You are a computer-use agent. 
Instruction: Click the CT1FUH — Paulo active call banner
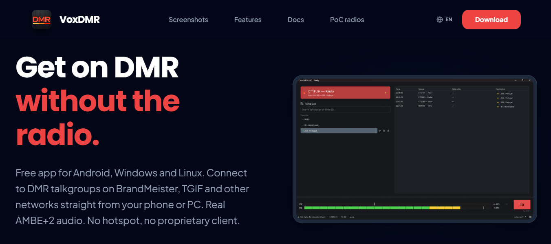tap(345, 92)
